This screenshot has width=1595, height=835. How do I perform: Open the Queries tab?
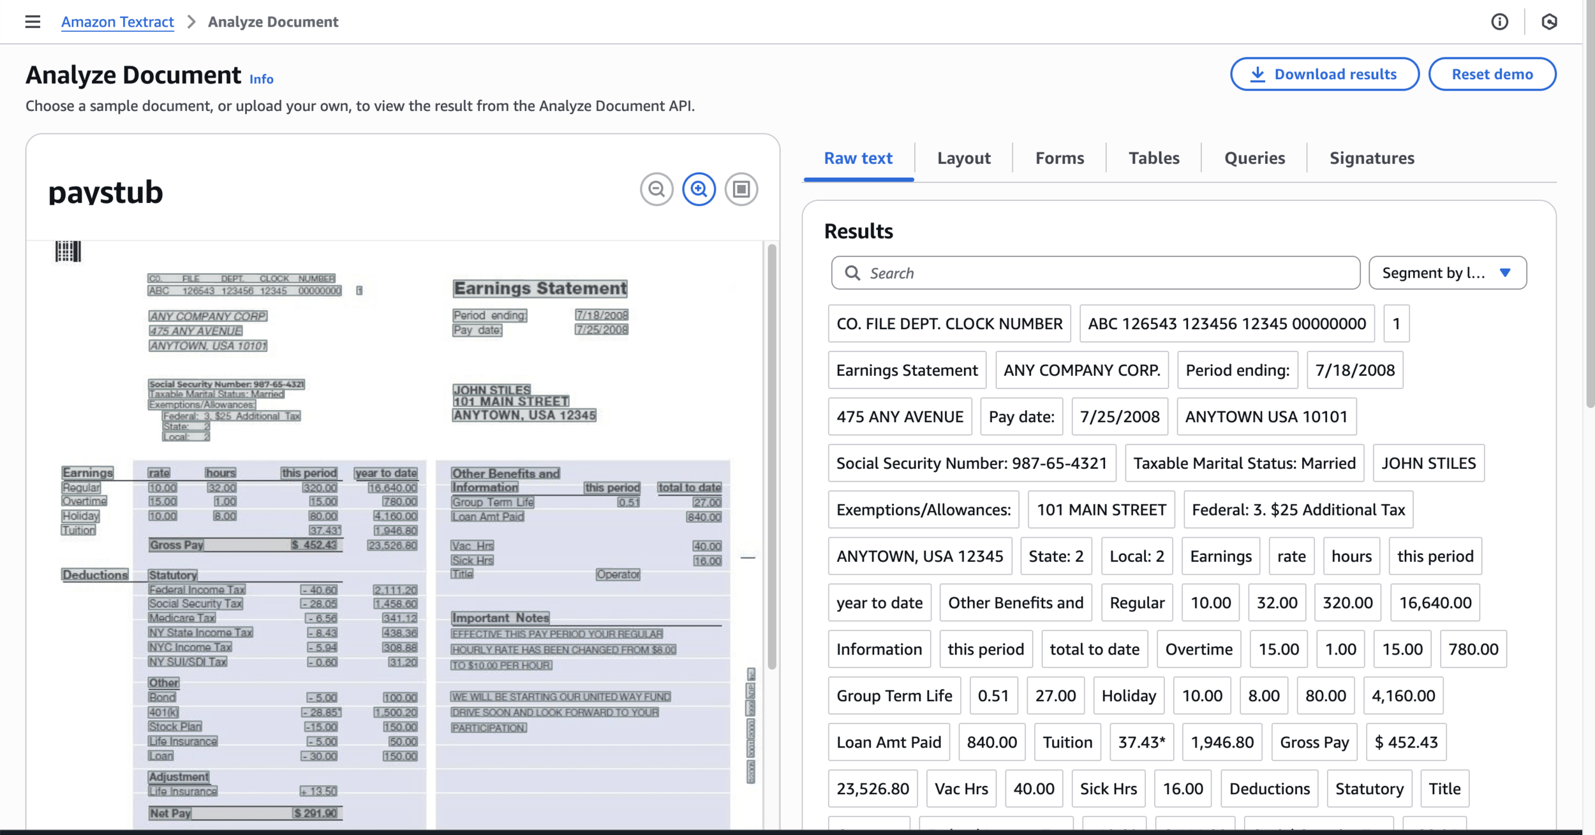click(x=1254, y=158)
